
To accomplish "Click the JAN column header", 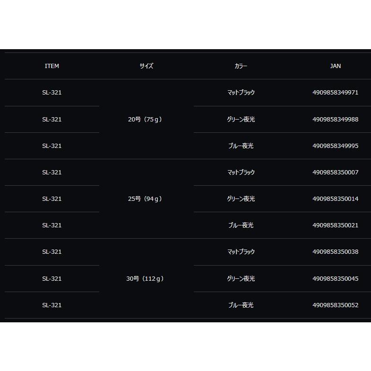I will (336, 66).
